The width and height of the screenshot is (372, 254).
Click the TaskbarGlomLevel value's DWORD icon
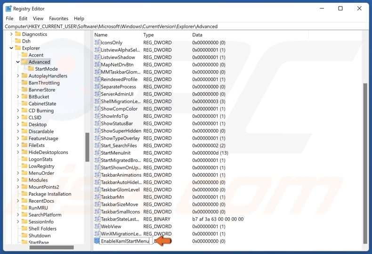click(x=97, y=189)
